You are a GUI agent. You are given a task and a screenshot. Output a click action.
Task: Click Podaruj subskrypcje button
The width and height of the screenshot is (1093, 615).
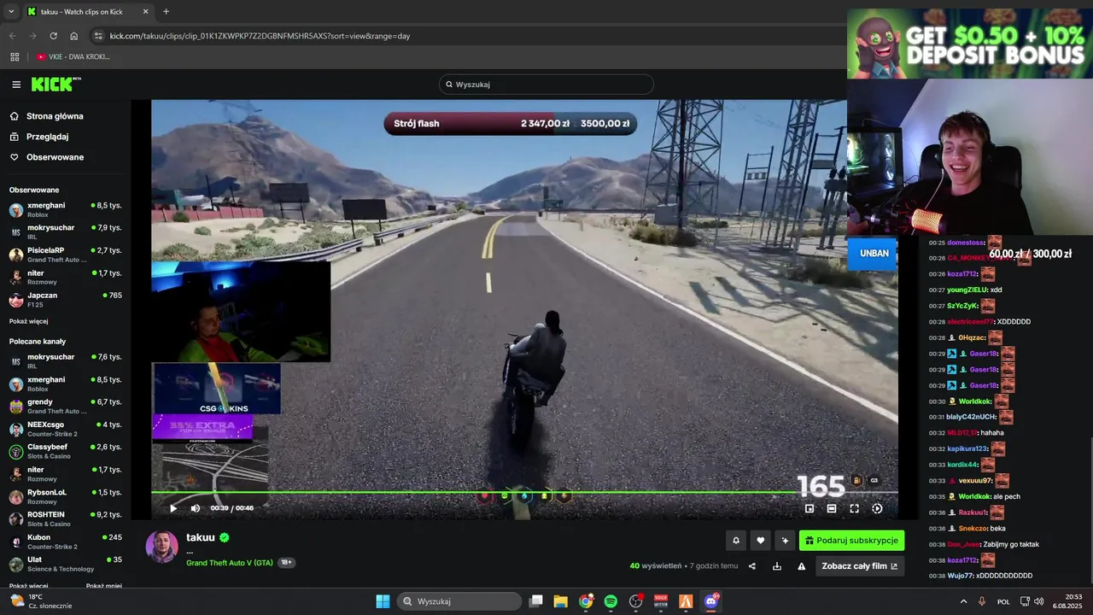pos(851,541)
